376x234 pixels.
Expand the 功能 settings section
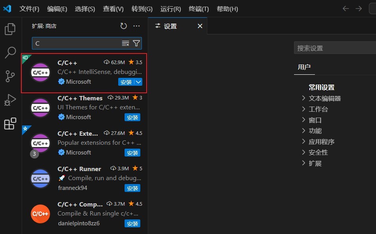click(x=303, y=131)
